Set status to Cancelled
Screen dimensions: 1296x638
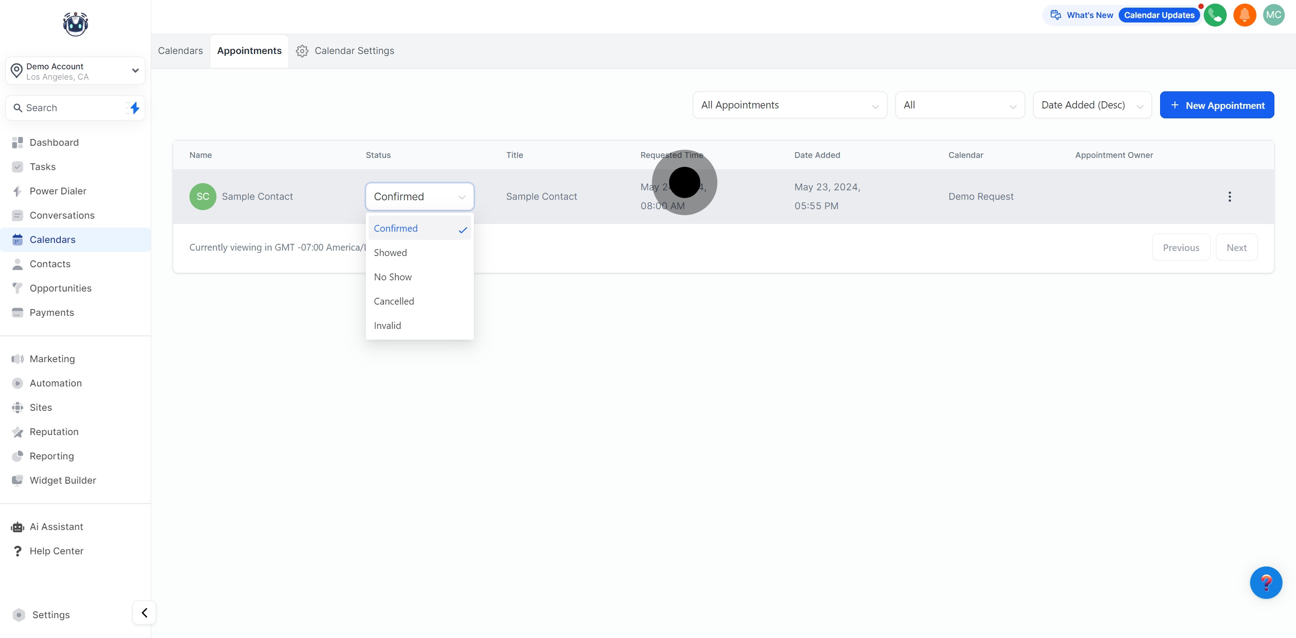pos(394,301)
